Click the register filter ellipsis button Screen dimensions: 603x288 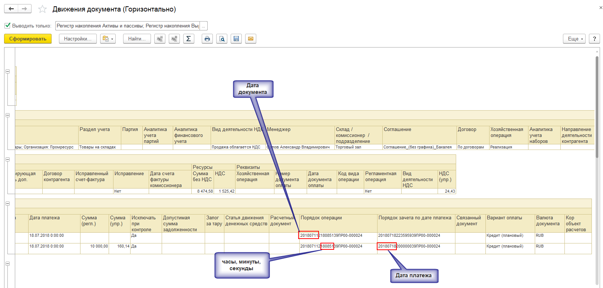click(203, 26)
